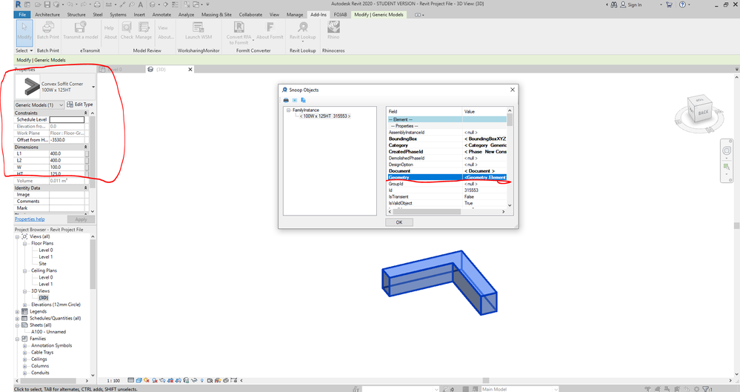
Task: Open the Annotate ribbon tab
Action: coord(161,15)
